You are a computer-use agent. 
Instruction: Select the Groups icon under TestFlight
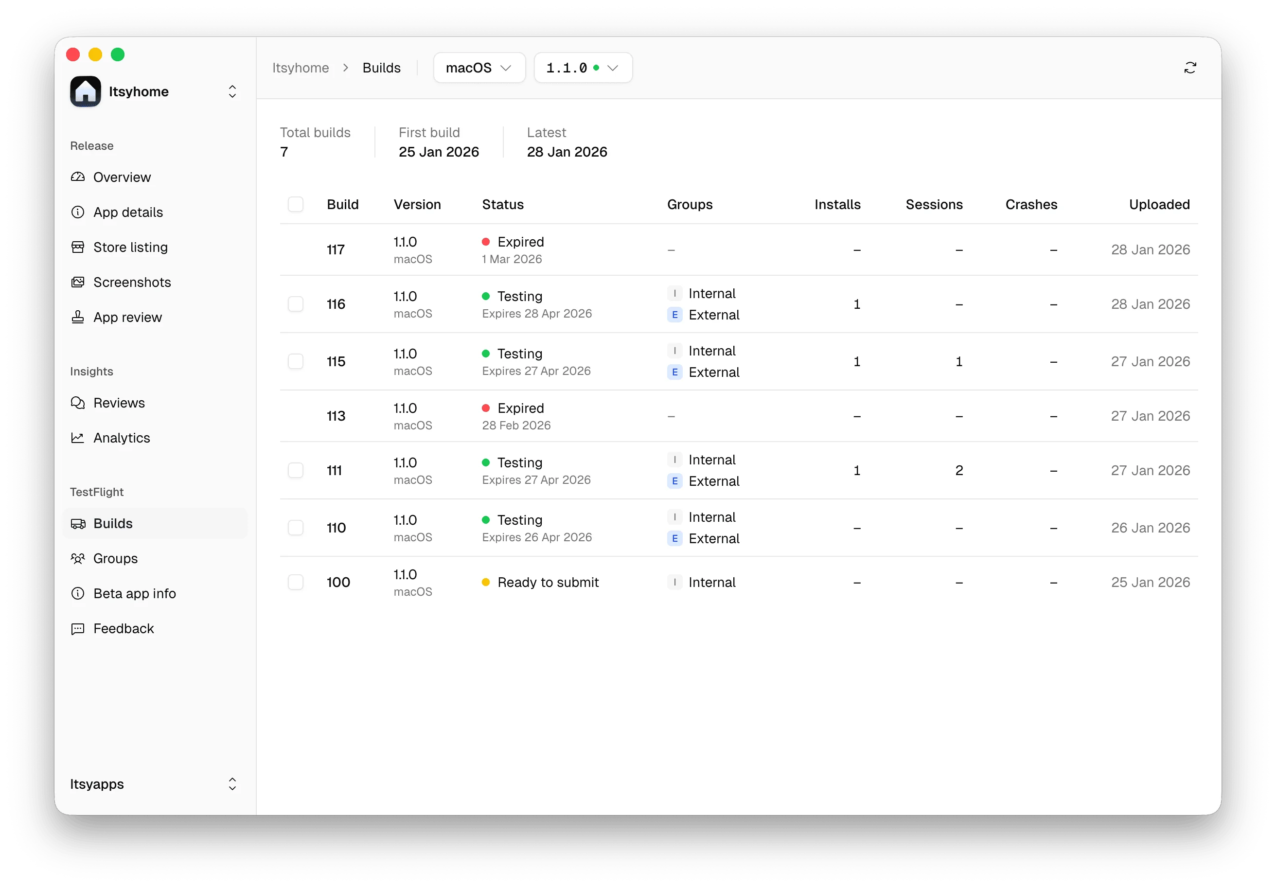[78, 558]
